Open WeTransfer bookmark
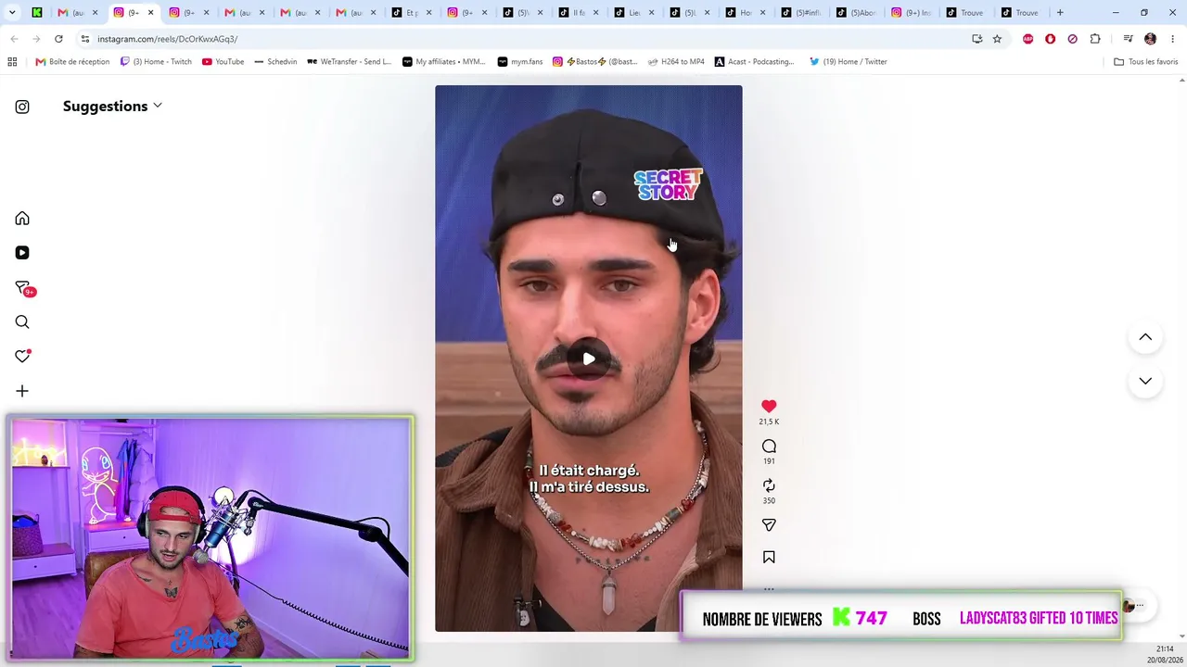1187x667 pixels. point(349,62)
